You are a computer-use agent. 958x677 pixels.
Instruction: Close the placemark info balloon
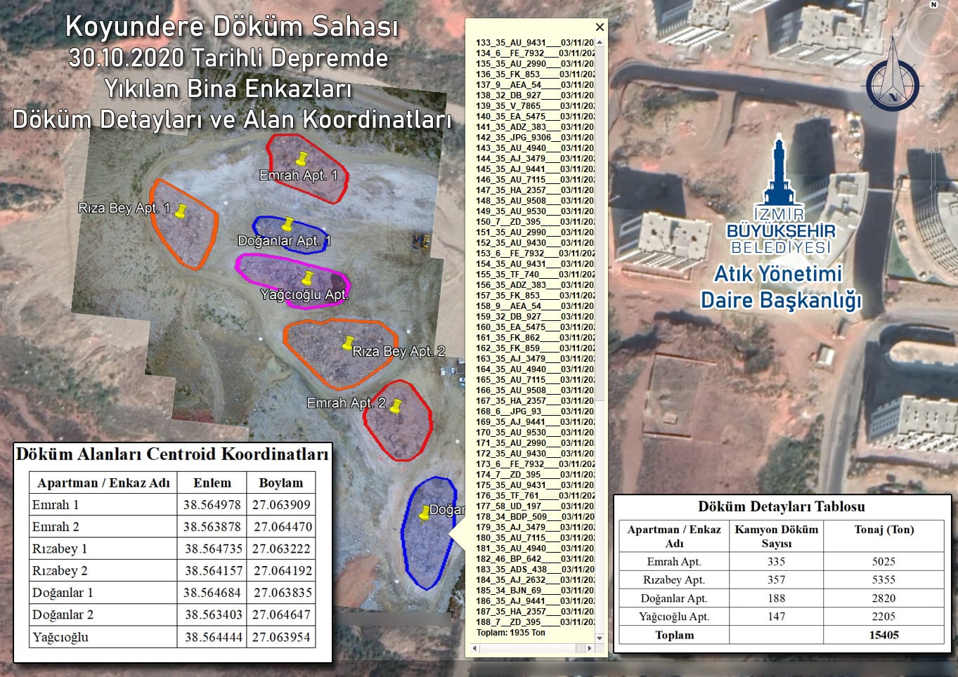600,27
